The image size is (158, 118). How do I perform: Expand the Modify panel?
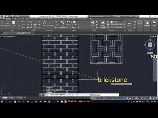34,30
